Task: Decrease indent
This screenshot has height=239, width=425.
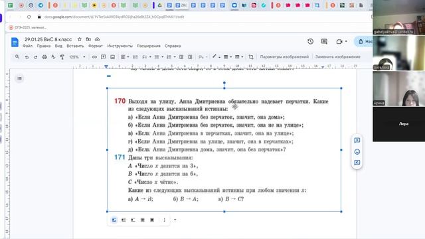Action: click(181, 57)
